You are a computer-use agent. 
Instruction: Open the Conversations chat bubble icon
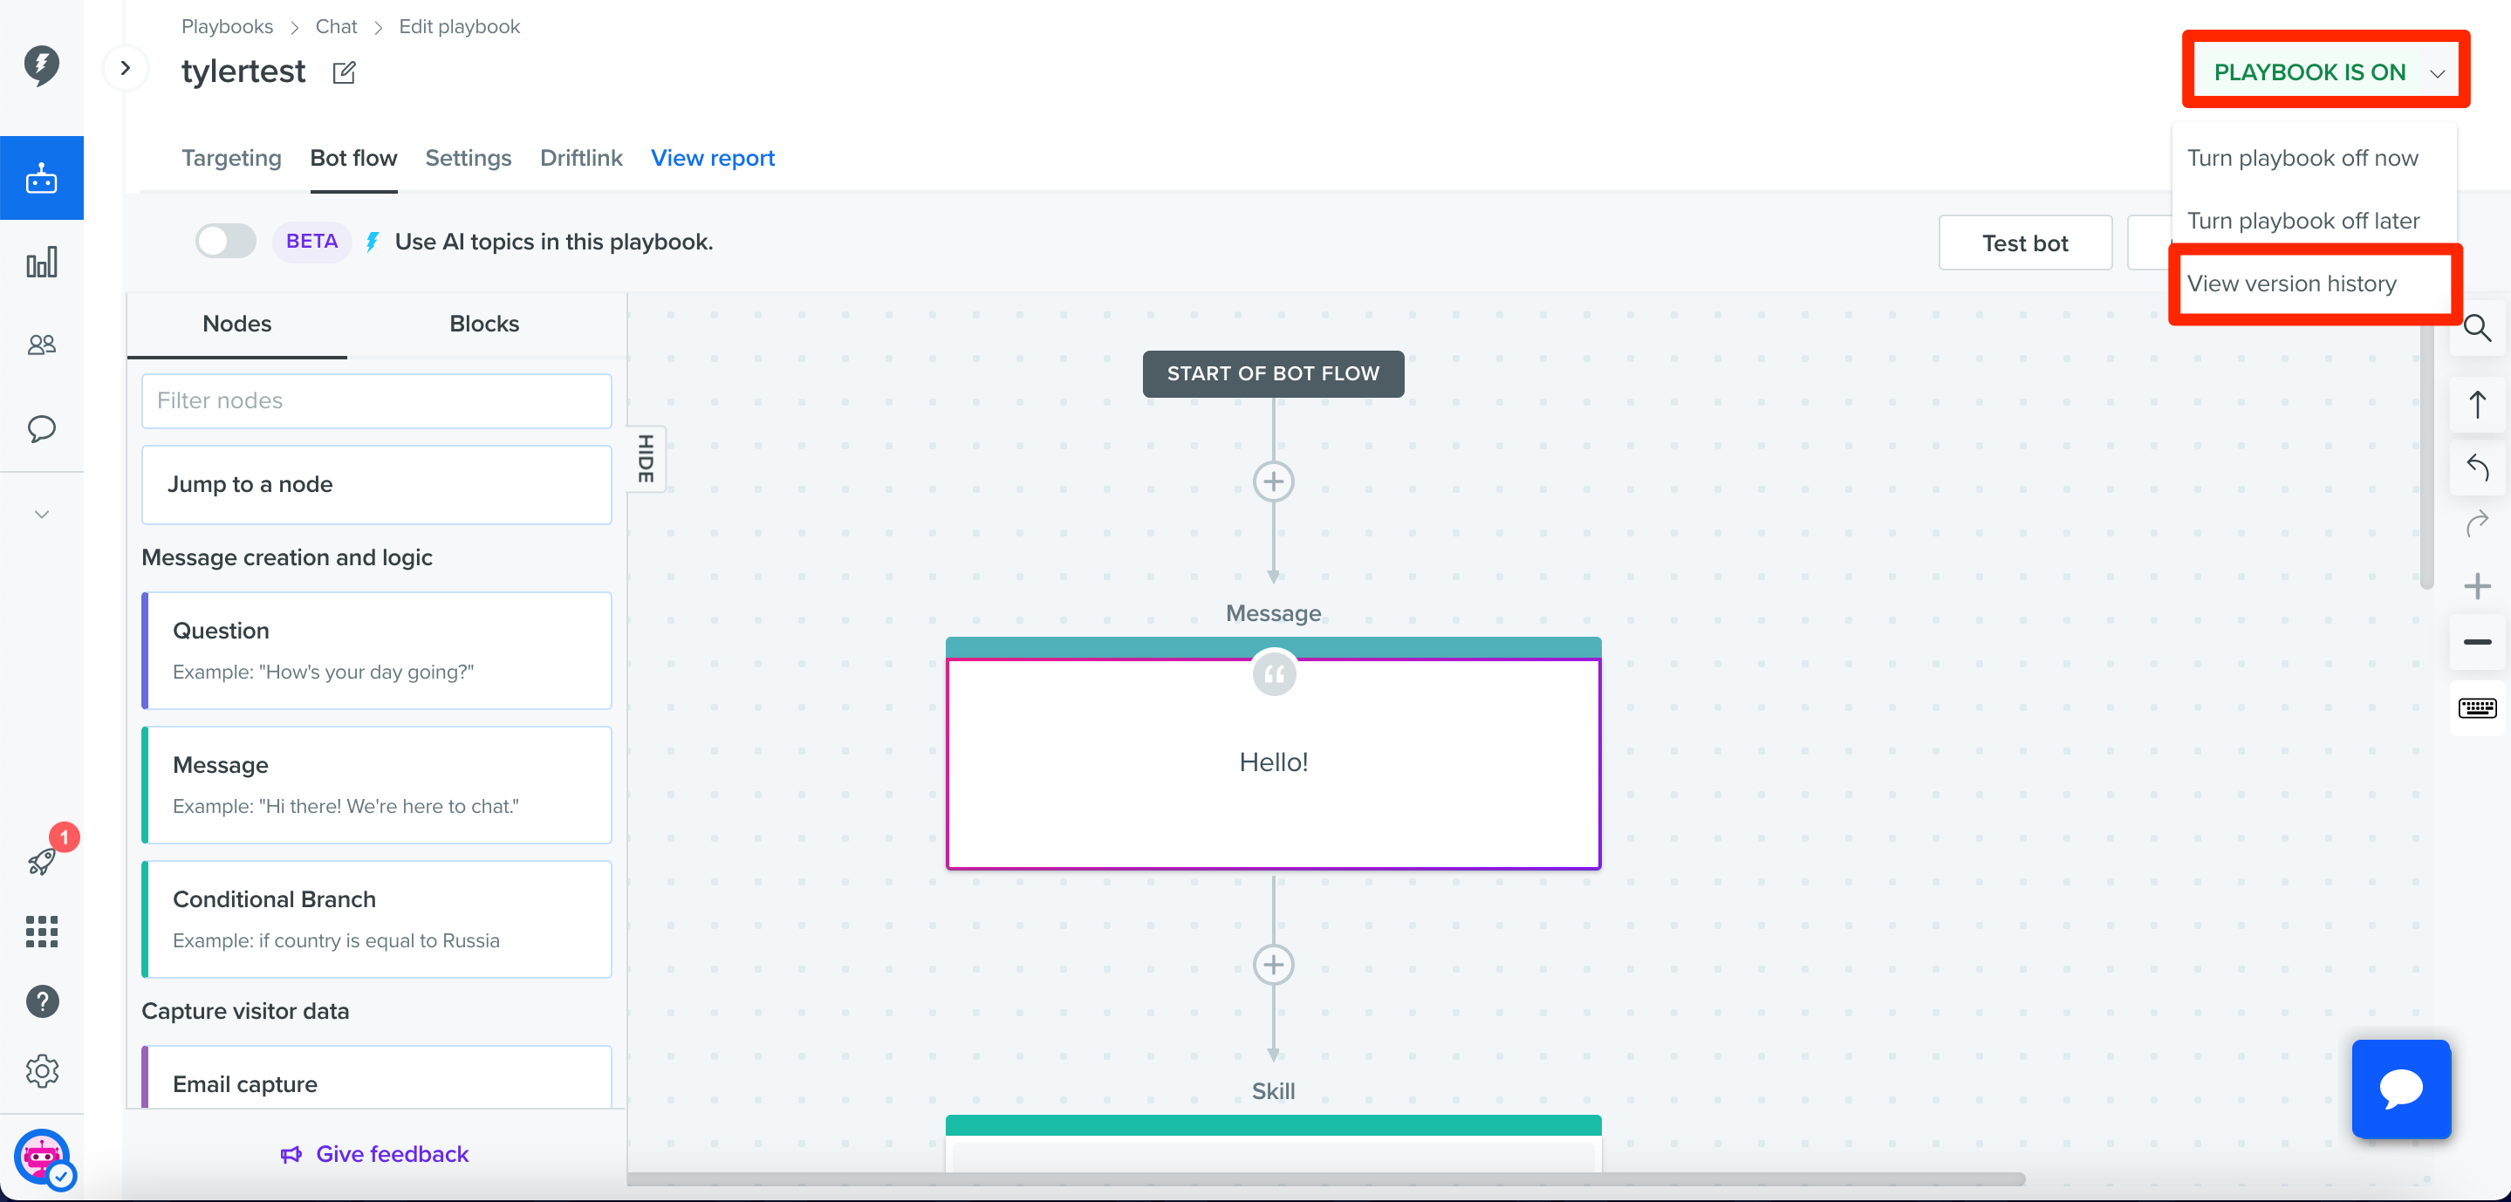point(41,429)
